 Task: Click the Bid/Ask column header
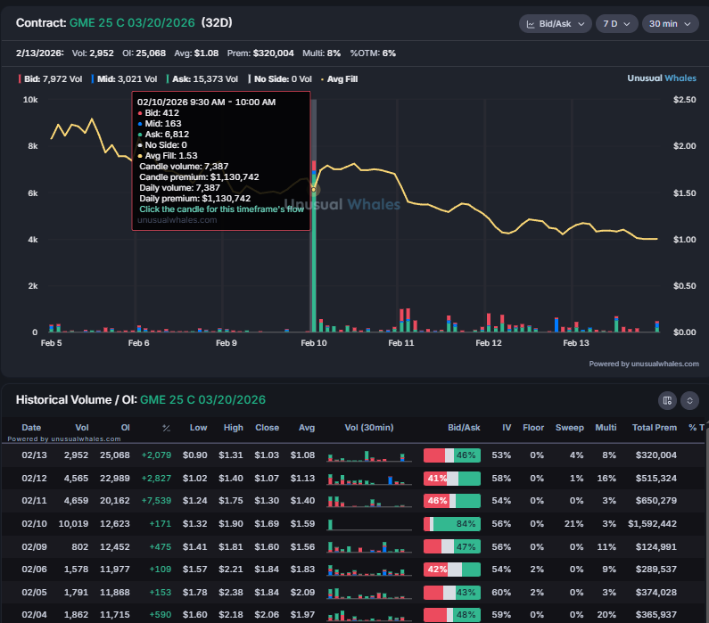point(464,428)
